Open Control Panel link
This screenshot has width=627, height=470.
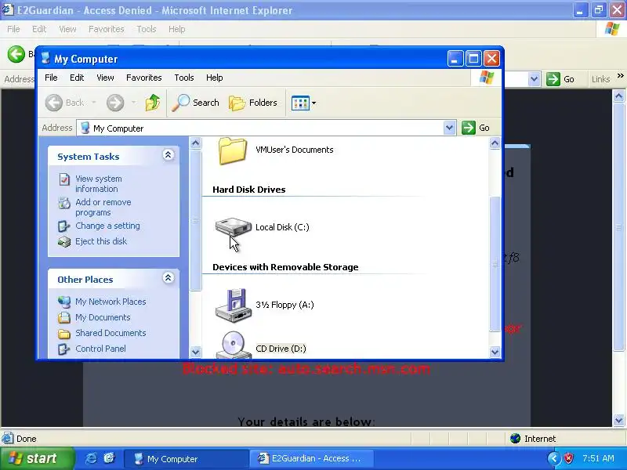point(100,349)
